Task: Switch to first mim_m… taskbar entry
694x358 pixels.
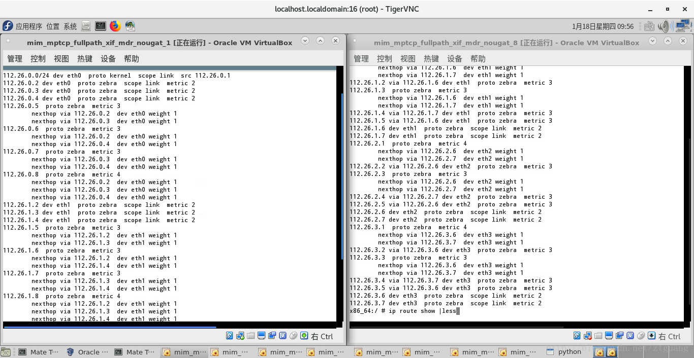Action: [183, 351]
